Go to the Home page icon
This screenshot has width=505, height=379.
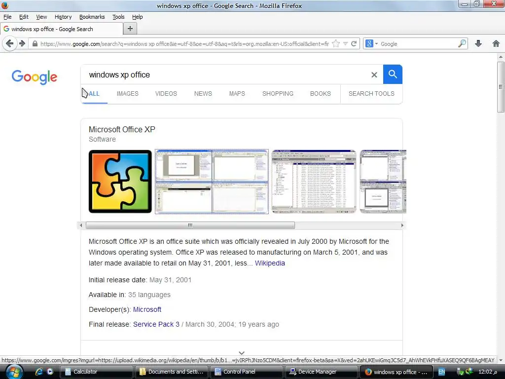pyautogui.click(x=496, y=43)
